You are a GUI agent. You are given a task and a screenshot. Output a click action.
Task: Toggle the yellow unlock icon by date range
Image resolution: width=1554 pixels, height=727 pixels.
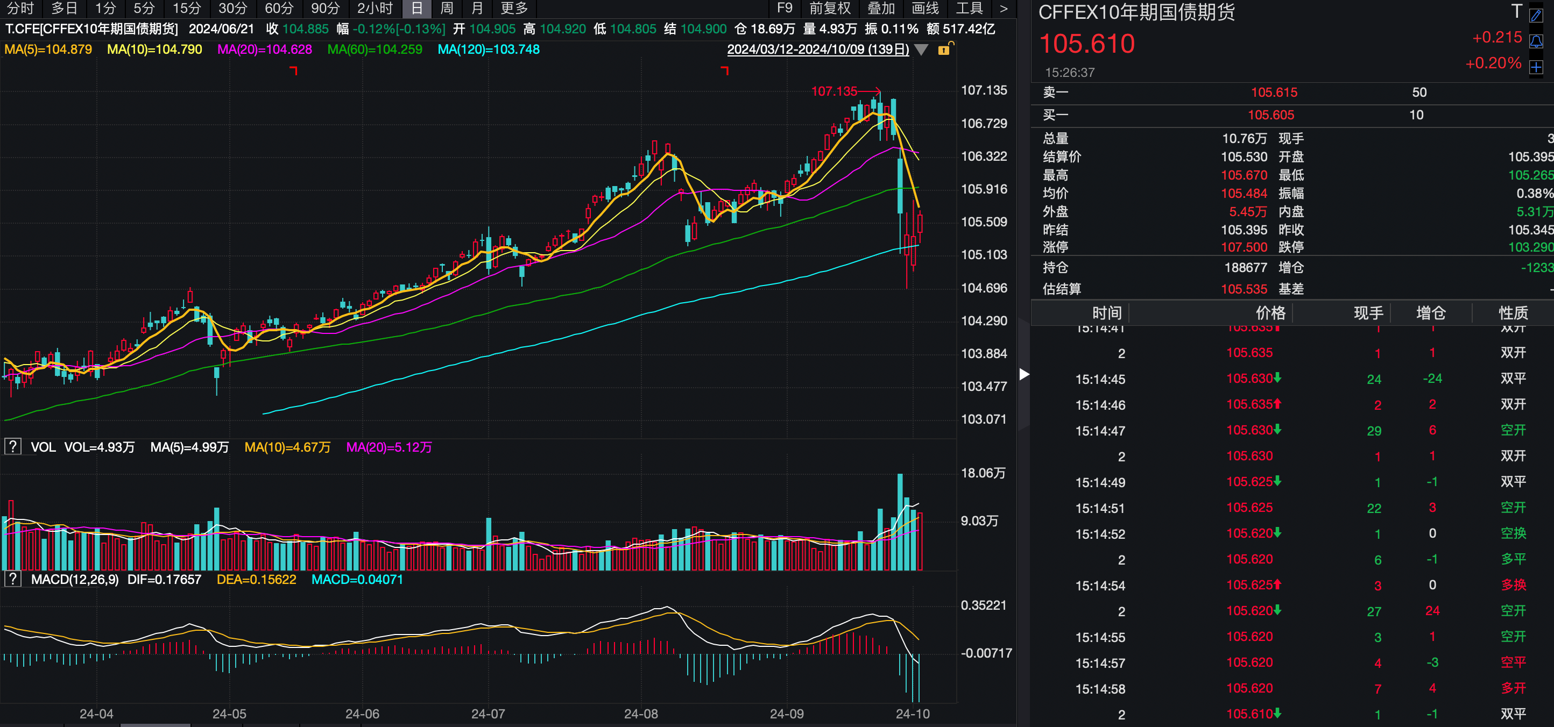(945, 49)
